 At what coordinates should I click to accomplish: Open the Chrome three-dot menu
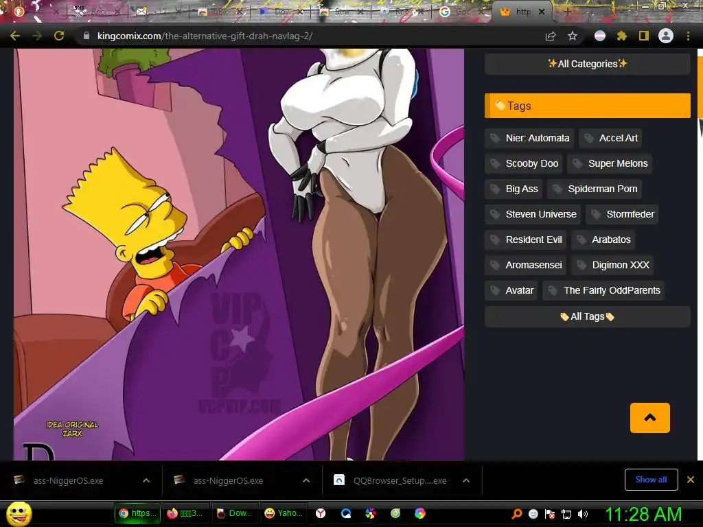tap(688, 36)
